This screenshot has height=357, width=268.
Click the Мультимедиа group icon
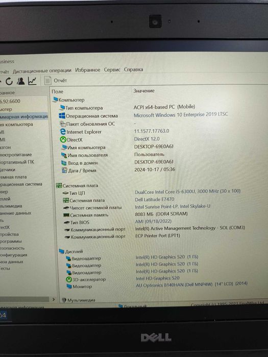click(x=64, y=300)
